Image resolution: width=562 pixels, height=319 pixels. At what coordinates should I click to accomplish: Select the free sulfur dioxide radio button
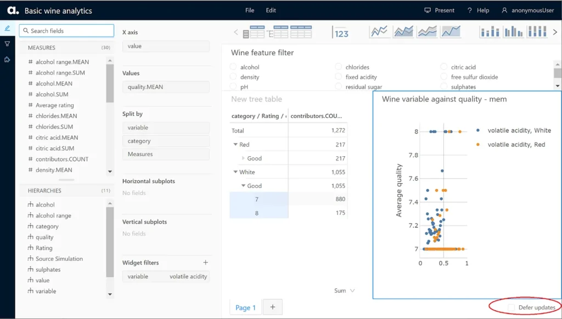coord(443,77)
